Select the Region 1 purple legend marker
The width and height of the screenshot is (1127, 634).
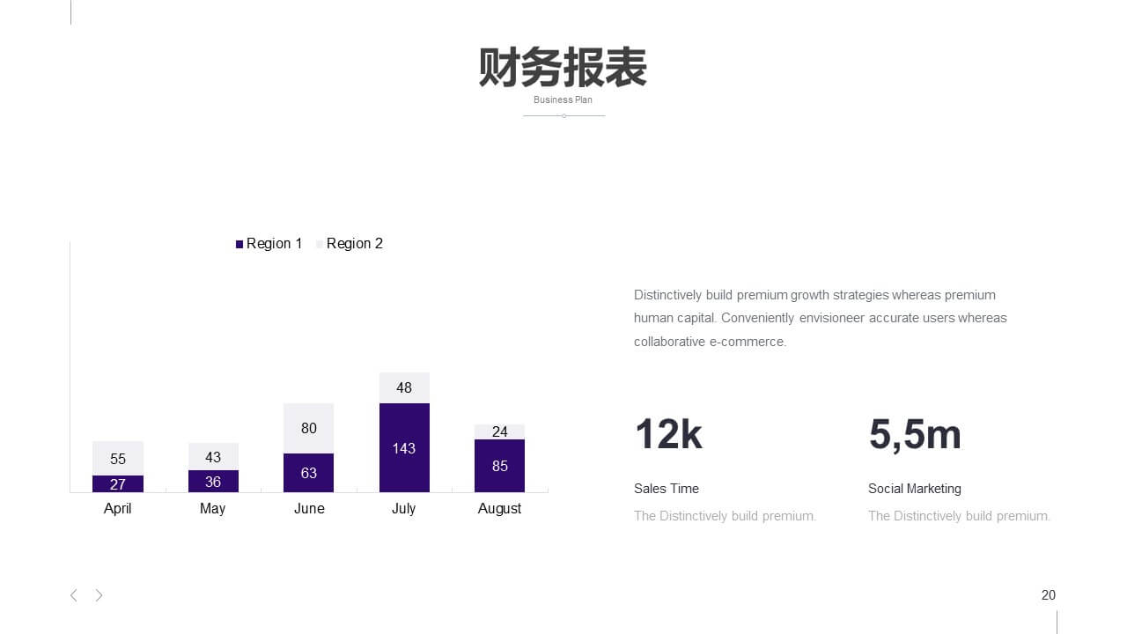tap(239, 244)
